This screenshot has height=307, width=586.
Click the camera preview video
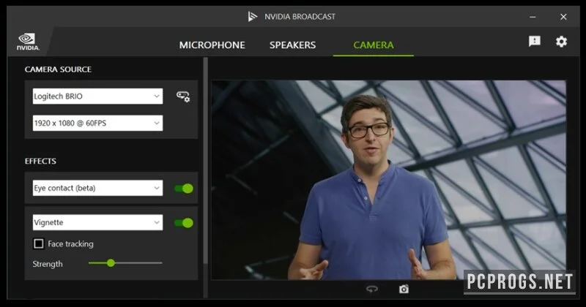(389, 180)
